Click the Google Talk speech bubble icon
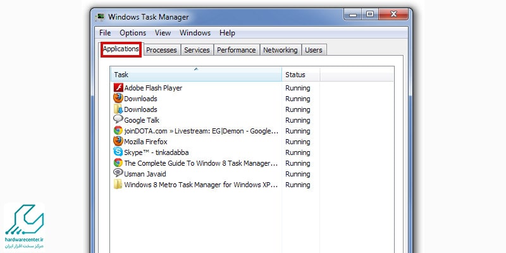The height and width of the screenshot is (253, 506). [x=118, y=120]
